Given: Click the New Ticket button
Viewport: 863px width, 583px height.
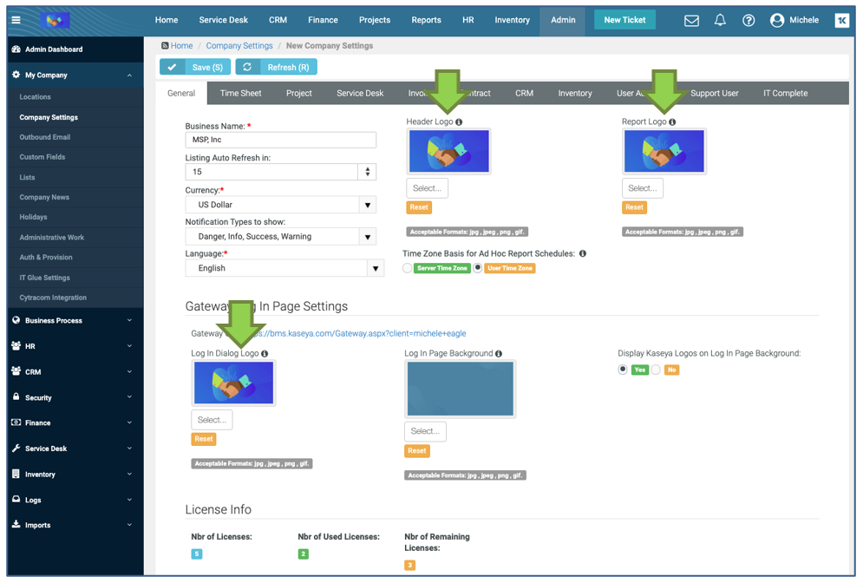Looking at the screenshot, I should (x=624, y=20).
